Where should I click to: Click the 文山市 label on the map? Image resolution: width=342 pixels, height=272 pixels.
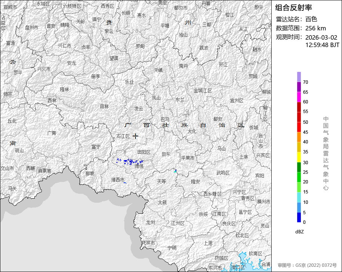click(7, 168)
